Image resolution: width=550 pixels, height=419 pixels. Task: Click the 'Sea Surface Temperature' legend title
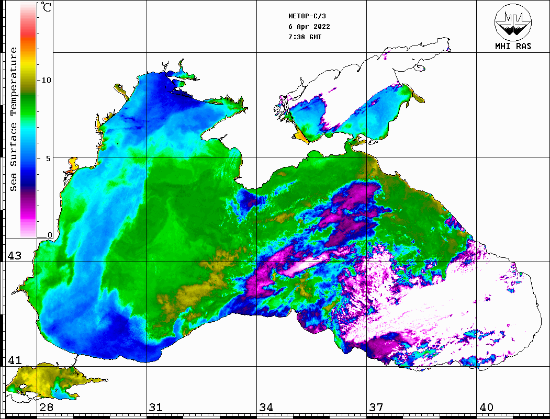13,119
